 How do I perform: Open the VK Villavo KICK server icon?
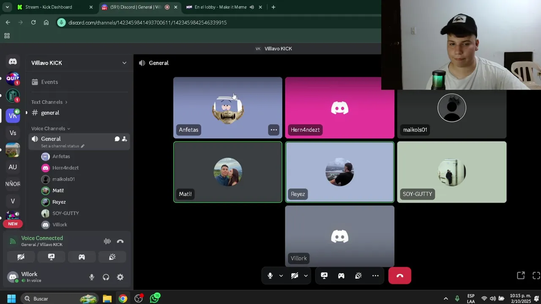tap(13, 115)
